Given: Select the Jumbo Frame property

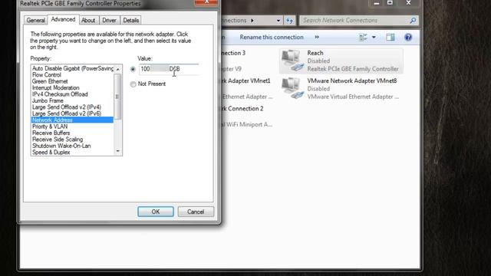Looking at the screenshot, I should click(x=48, y=100).
